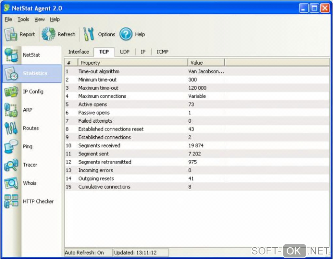Select the Time-out algorithm row

[x=197, y=71]
